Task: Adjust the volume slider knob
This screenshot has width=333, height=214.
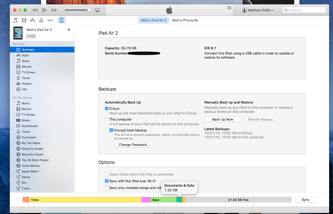Action: (89, 10)
